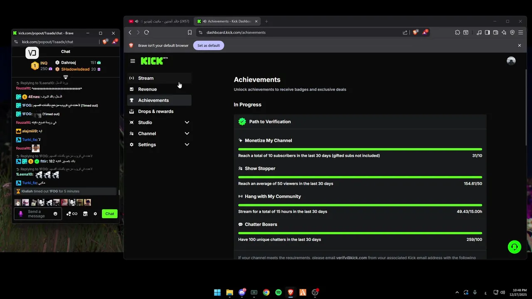Bookmark the achievements page

tap(190, 32)
